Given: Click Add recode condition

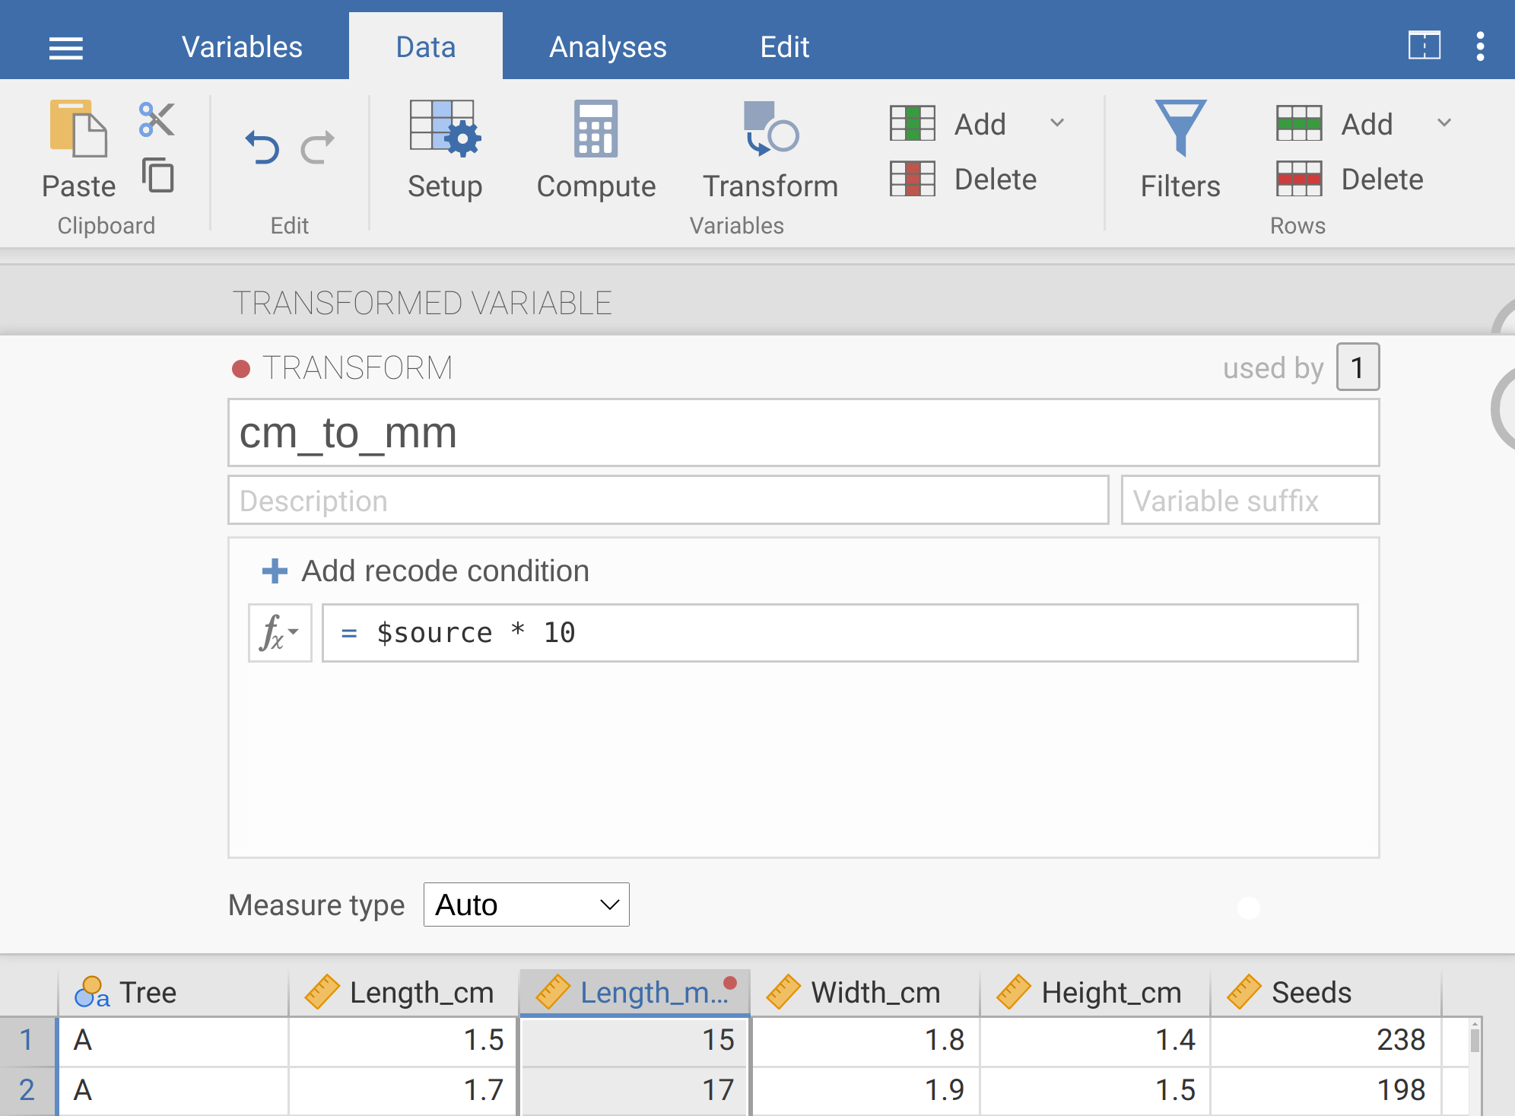Looking at the screenshot, I should coord(426,571).
